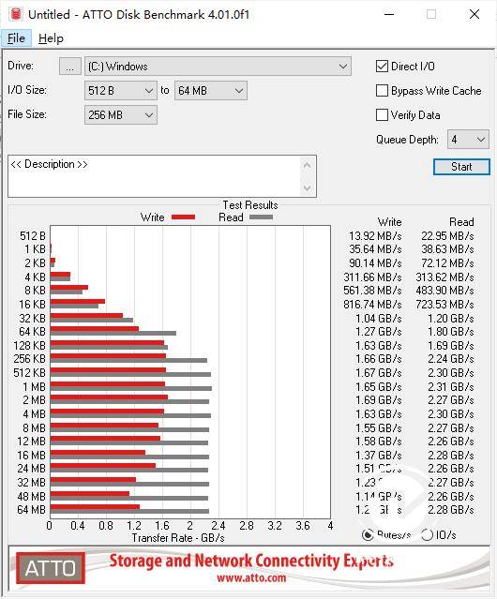Click the Write column header
Viewport: 497px width, 599px height.
pyautogui.click(x=389, y=222)
